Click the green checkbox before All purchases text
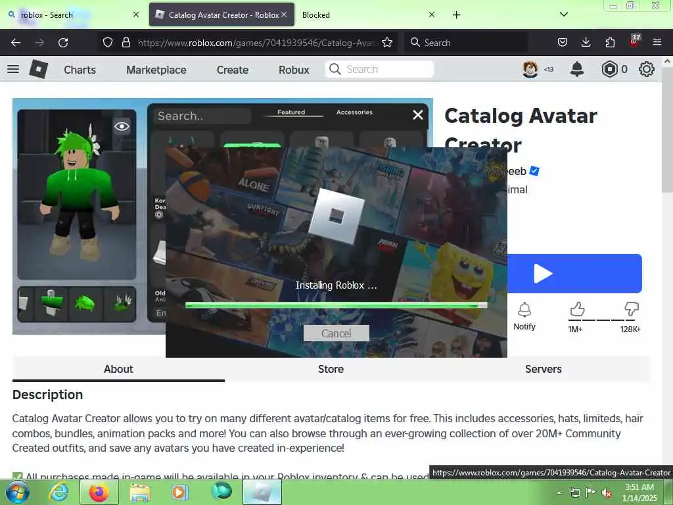673x505 pixels. click(x=17, y=476)
